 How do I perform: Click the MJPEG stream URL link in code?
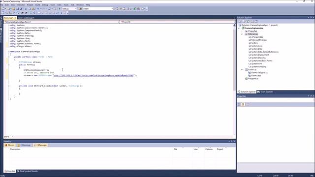click(93, 75)
